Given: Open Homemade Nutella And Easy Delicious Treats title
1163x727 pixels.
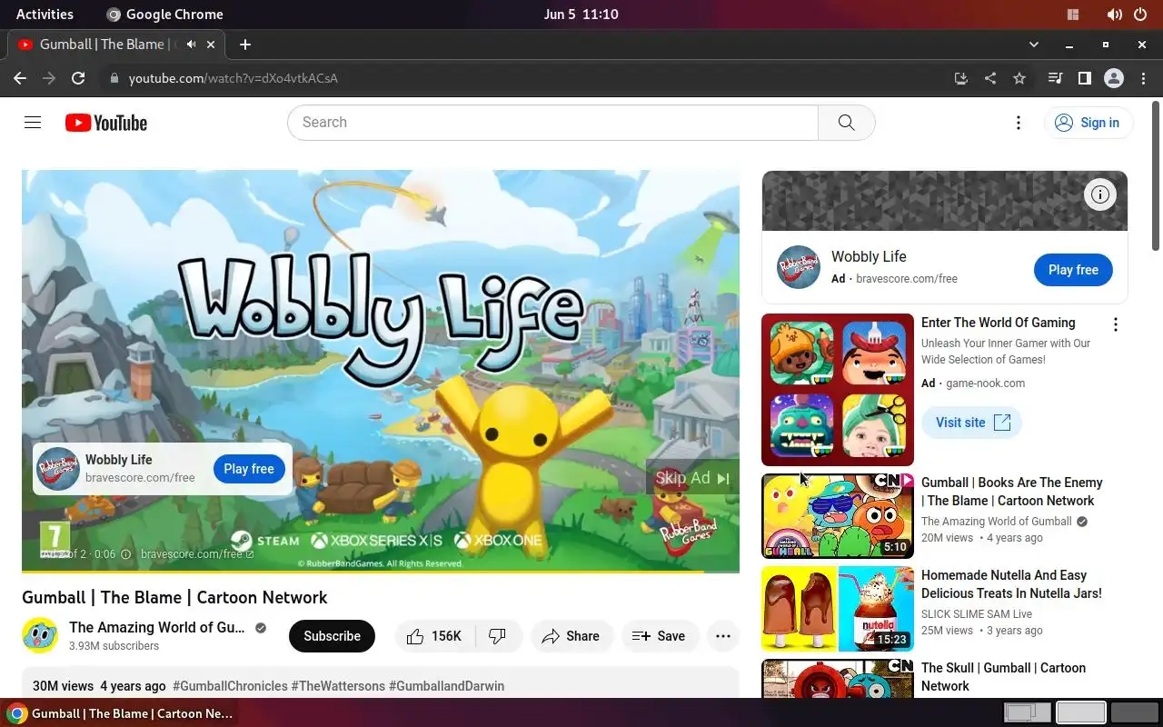Looking at the screenshot, I should pos(1011,584).
